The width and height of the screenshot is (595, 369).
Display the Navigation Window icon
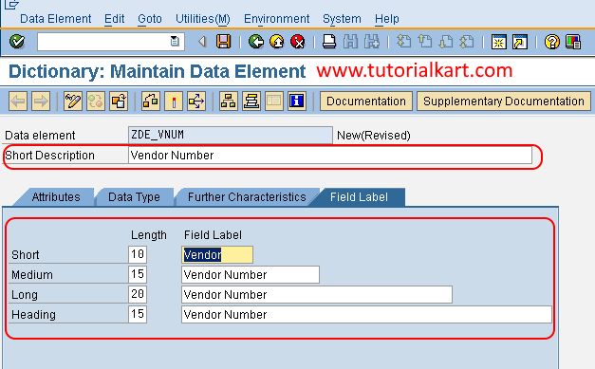251,101
